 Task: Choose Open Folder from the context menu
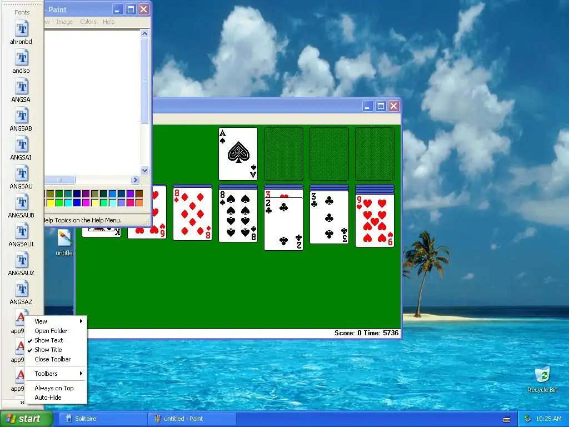(x=56, y=331)
